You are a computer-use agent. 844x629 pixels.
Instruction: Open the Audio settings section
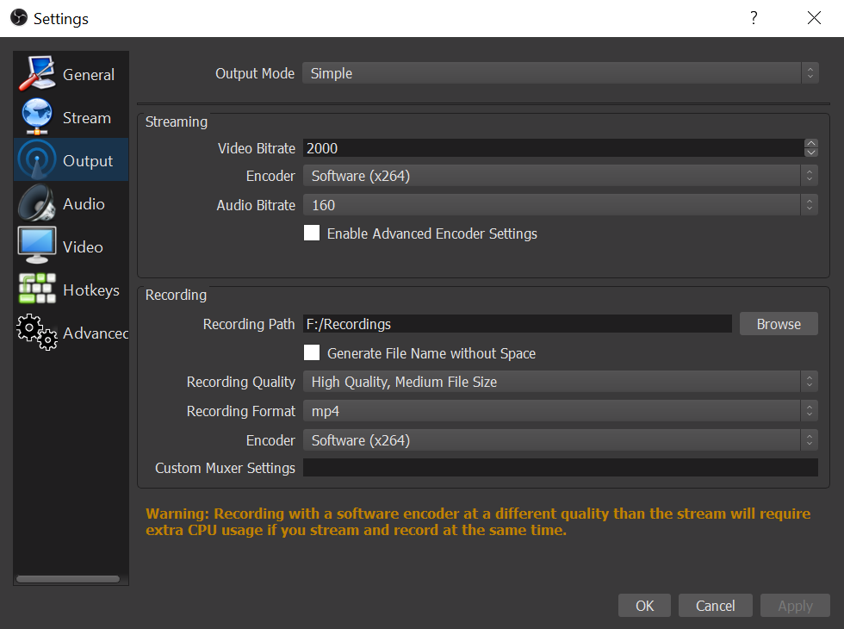point(36,203)
